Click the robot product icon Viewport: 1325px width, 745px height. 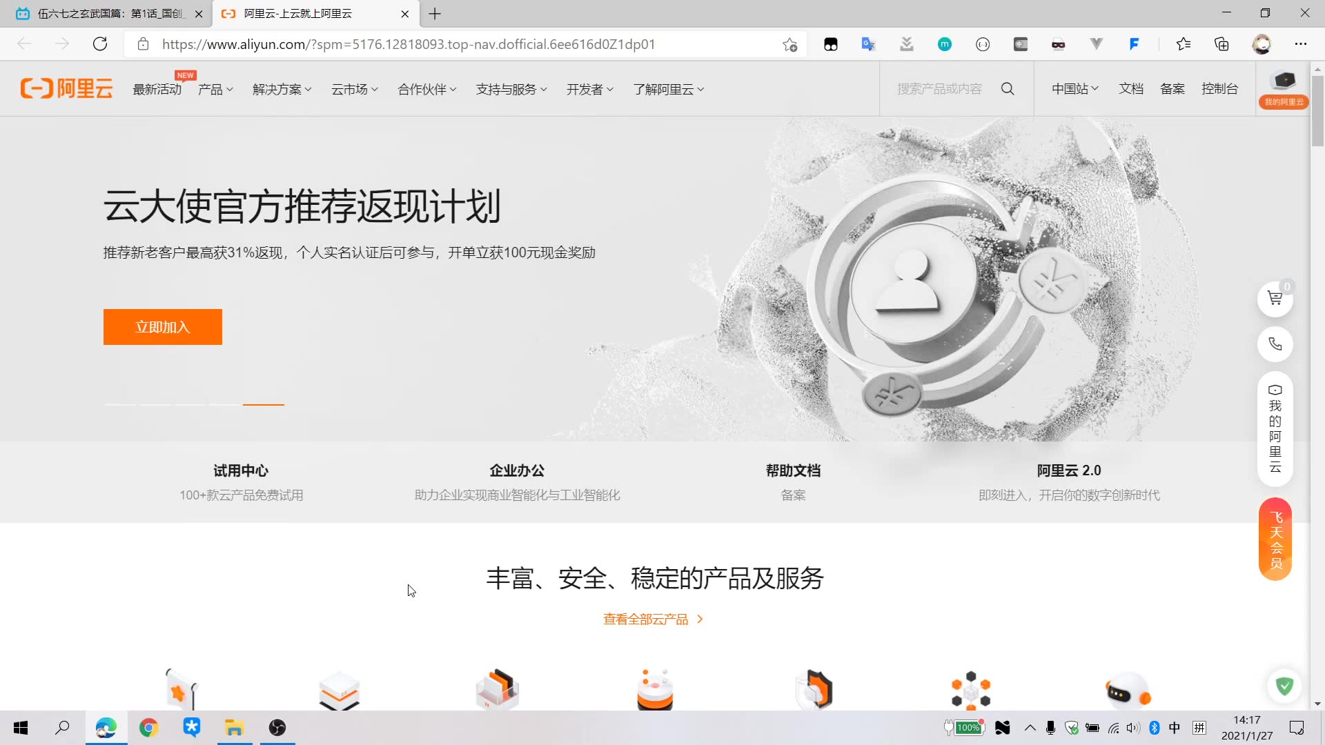pyautogui.click(x=1128, y=691)
